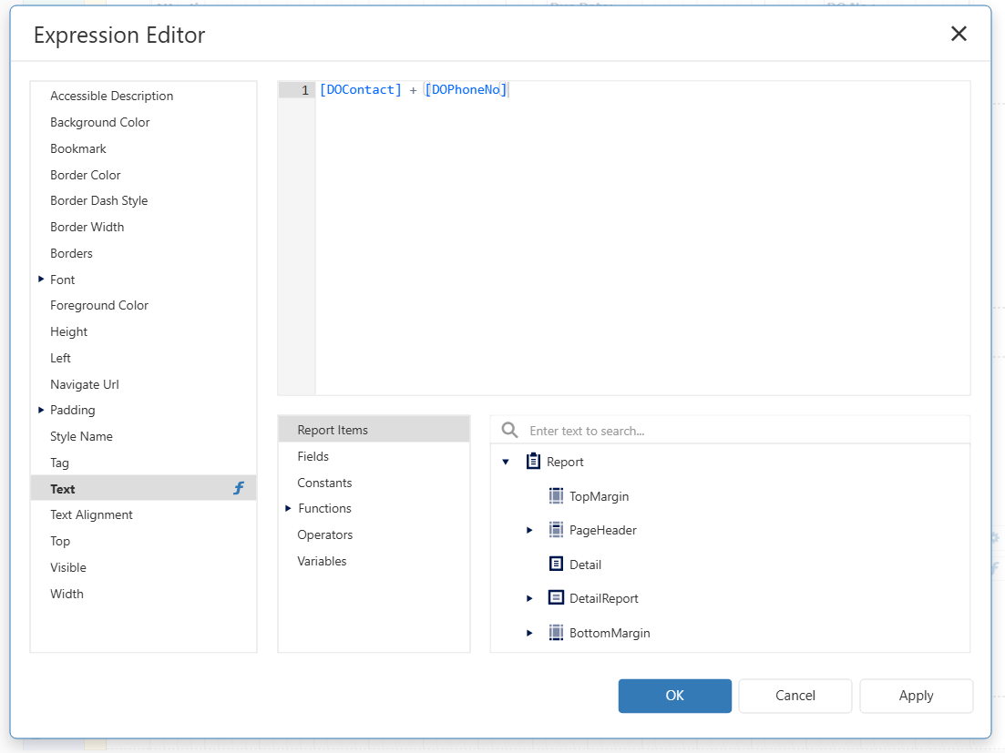Select the Background Color property
The width and height of the screenshot is (1005, 753).
click(x=100, y=122)
